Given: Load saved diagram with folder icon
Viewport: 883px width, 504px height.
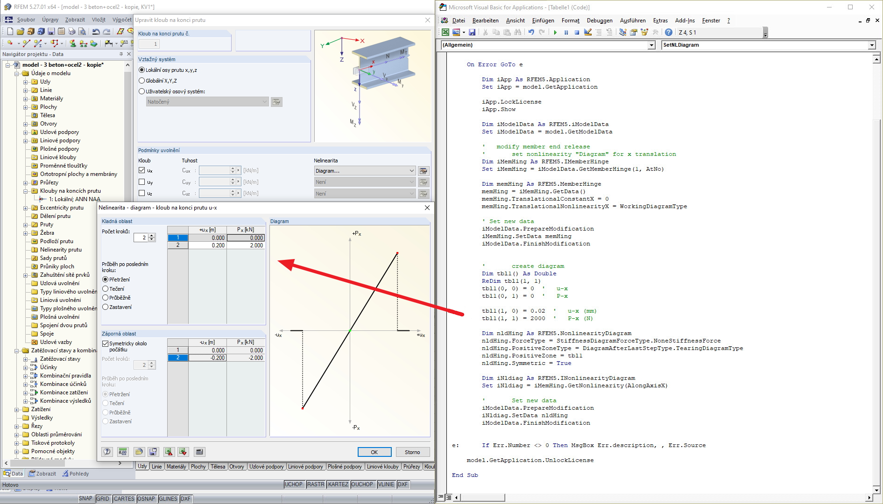Looking at the screenshot, I should 139,452.
